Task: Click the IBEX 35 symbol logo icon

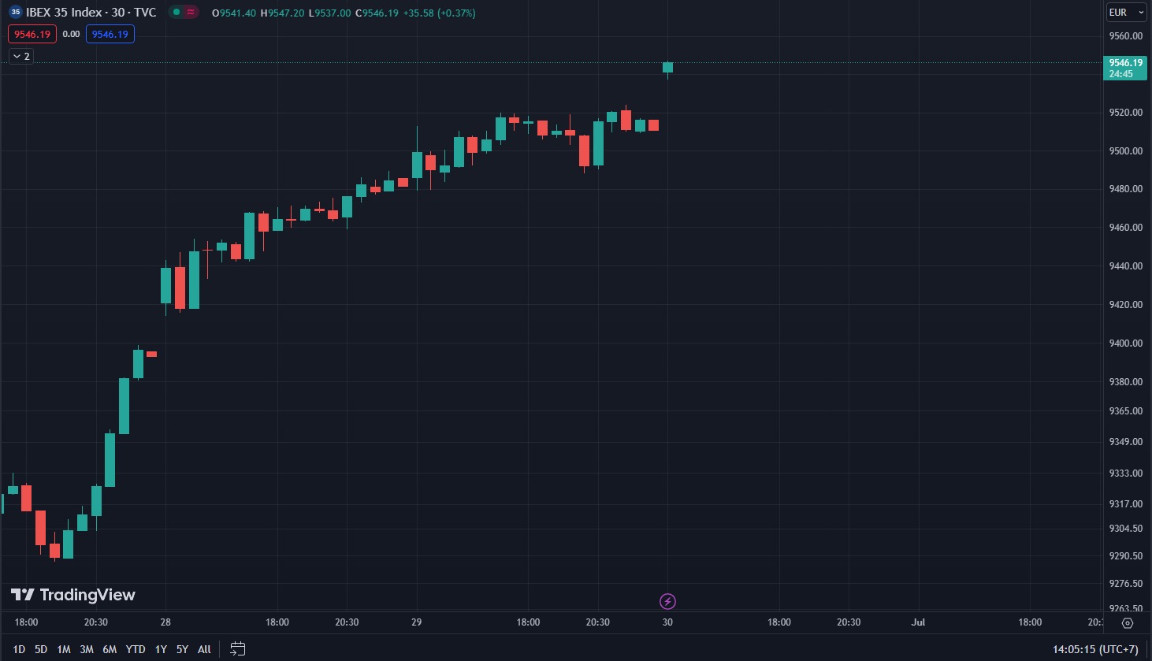Action: pos(15,13)
